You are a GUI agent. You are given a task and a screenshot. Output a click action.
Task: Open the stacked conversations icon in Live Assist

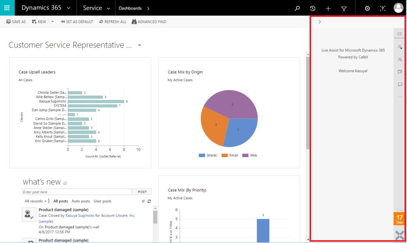coord(400,72)
